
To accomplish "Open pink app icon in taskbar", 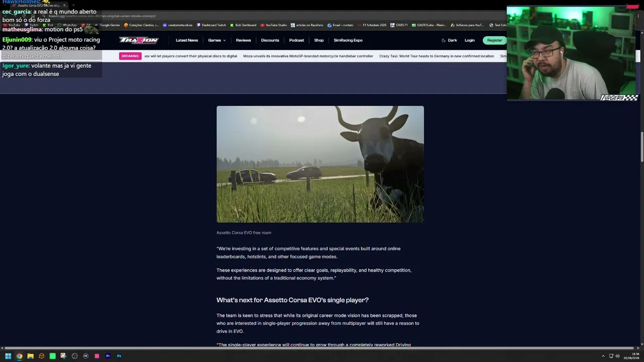I will tap(97, 356).
